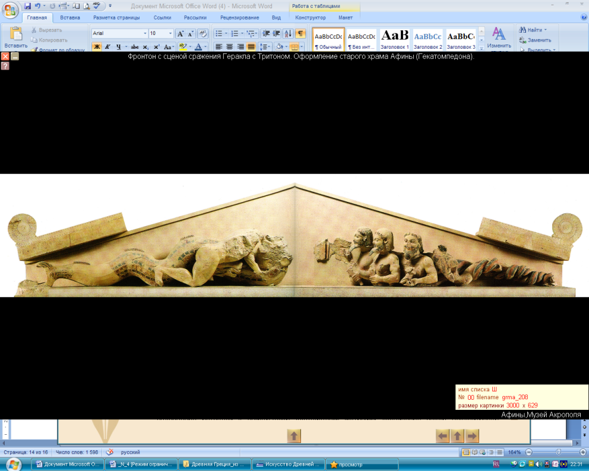This screenshot has height=471, width=589.
Task: Switch to Full Screen Reading view
Action: pyautogui.click(x=474, y=452)
